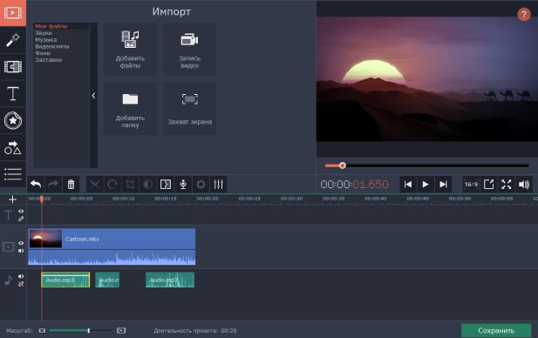Image resolution: width=538 pixels, height=338 pixels.
Task: Open the Titles tab with the T icon
Action: coord(13,93)
